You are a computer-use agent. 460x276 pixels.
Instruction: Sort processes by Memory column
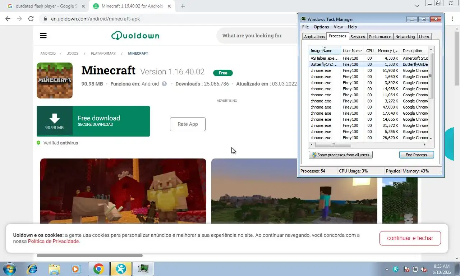tap(388, 51)
